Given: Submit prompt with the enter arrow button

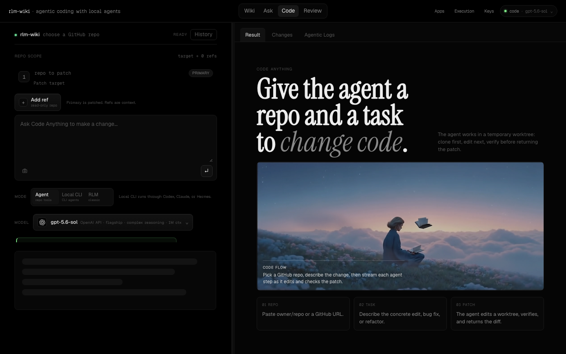Looking at the screenshot, I should (207, 171).
